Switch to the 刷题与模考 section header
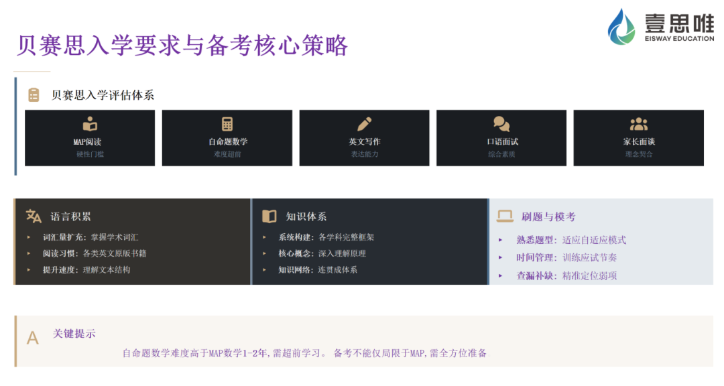The image size is (724, 386). pyautogui.click(x=550, y=216)
